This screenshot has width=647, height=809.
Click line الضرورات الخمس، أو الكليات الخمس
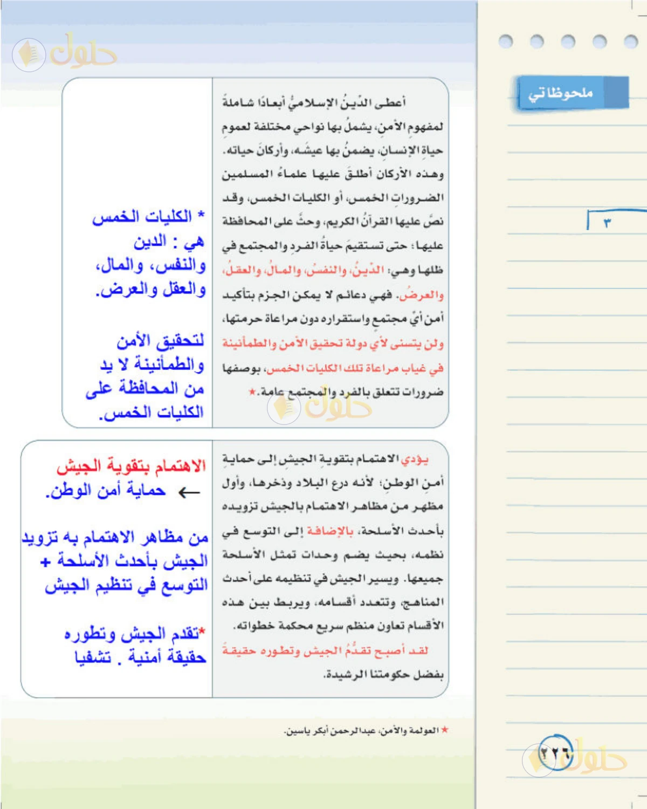point(333,198)
